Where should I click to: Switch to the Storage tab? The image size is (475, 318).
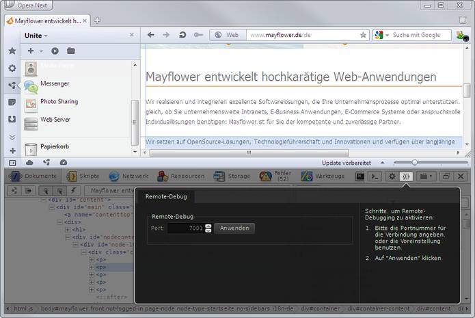point(232,176)
